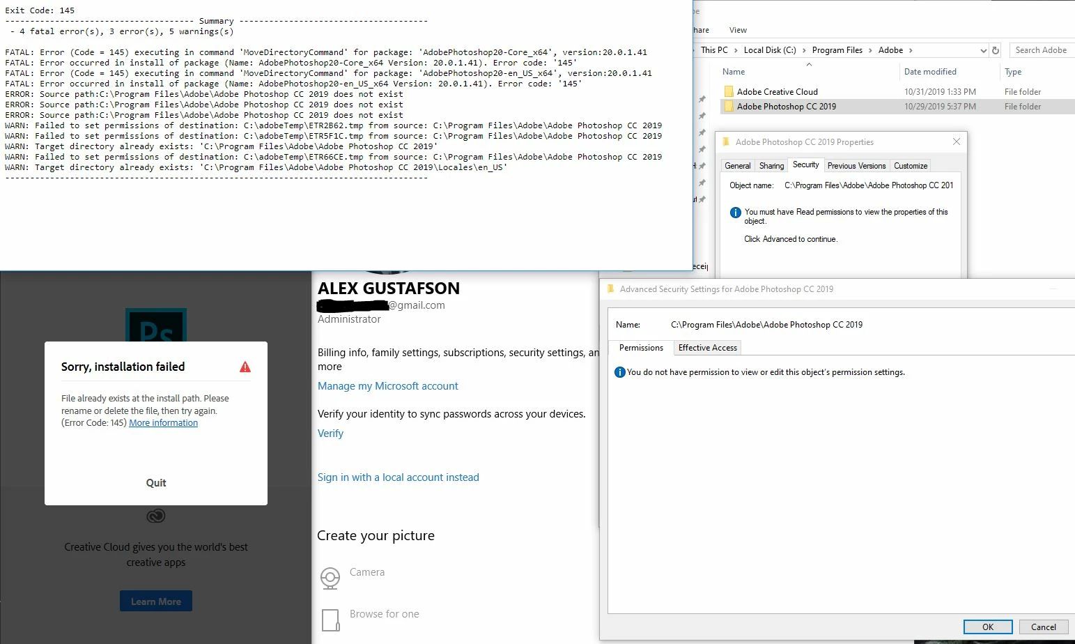Expand the chevron after Adobe in breadcrumb
The height and width of the screenshot is (644, 1075).
point(911,50)
